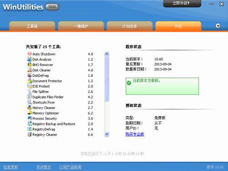Click the Auto Shutdown icon

(30, 54)
